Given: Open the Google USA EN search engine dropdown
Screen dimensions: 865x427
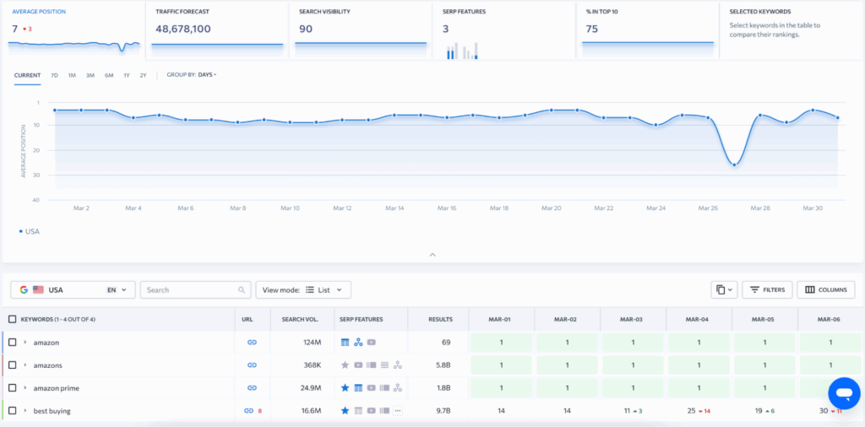Looking at the screenshot, I should coord(73,289).
